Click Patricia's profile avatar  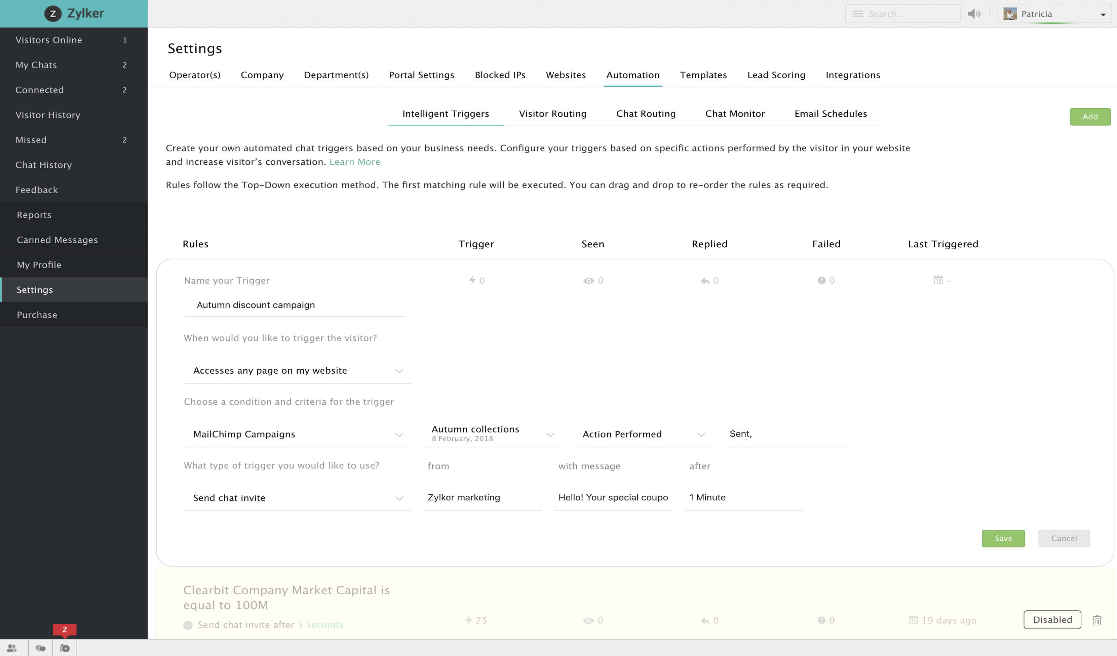click(x=1010, y=14)
